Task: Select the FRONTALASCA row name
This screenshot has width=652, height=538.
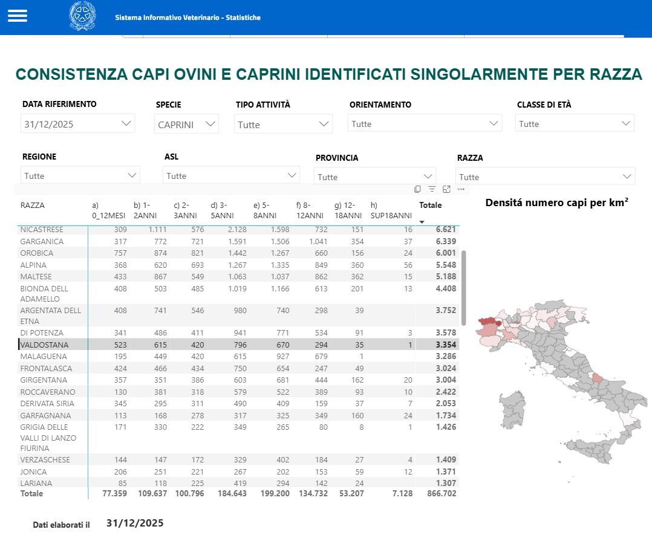Action: point(46,369)
